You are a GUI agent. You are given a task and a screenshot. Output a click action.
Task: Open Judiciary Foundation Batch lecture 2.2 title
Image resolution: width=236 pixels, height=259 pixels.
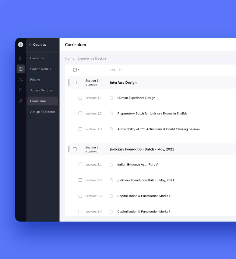[x=146, y=180]
